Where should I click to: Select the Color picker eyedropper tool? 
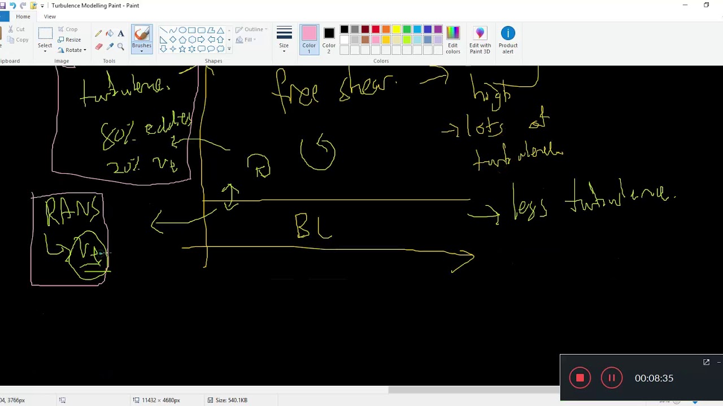coord(110,47)
